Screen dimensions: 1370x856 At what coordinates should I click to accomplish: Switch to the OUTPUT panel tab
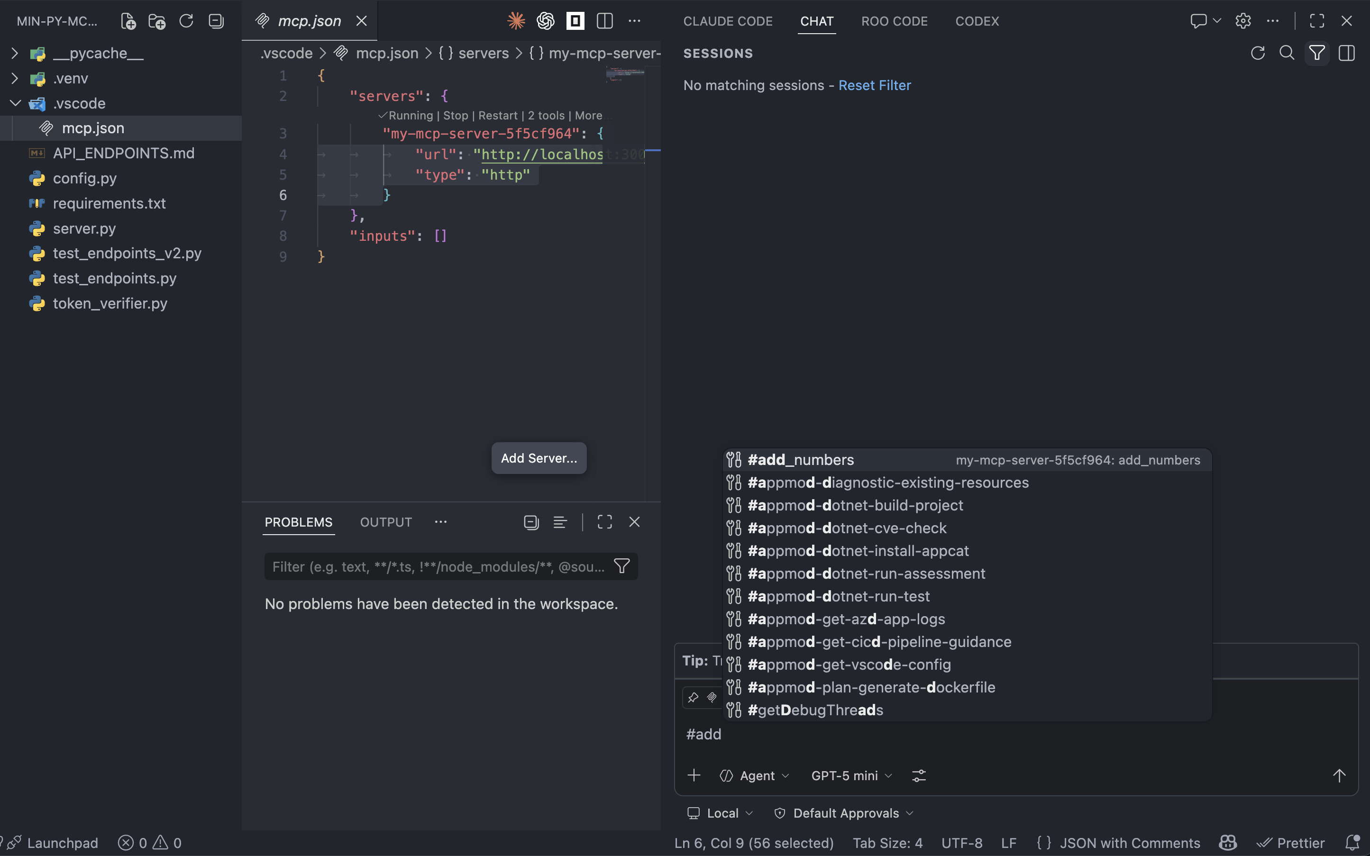tap(385, 522)
